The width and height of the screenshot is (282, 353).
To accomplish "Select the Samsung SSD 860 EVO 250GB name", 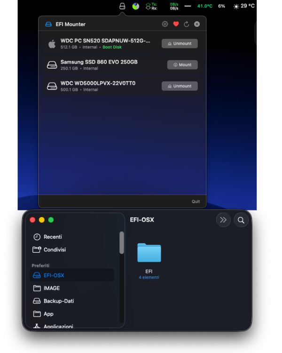I will pyautogui.click(x=99, y=62).
